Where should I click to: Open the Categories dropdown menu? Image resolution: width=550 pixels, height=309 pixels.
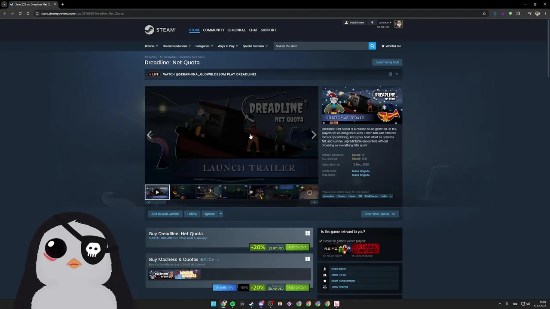tap(204, 46)
